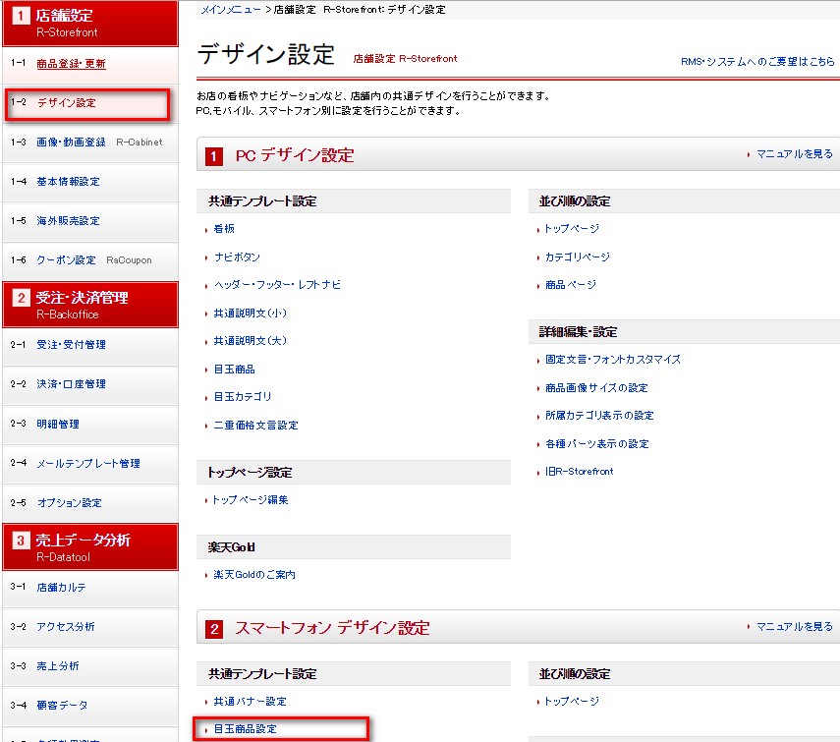
Task: Open 所属カテゴリ表示の設定
Action: tap(599, 416)
